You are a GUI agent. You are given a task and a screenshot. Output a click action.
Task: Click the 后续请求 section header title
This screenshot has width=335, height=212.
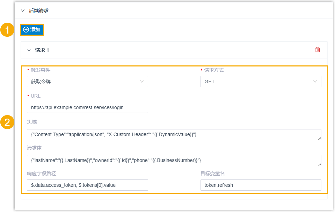click(39, 10)
